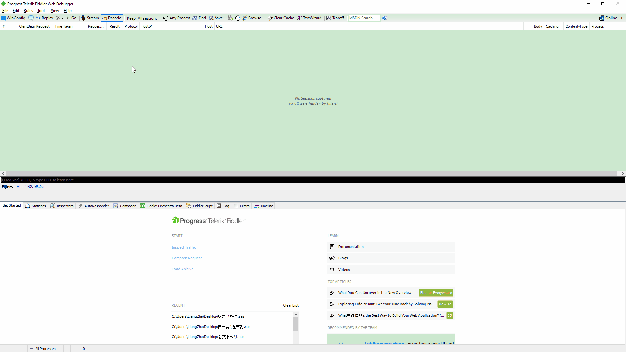Replay the selected sessions
Image resolution: width=626 pixels, height=352 pixels.
pyautogui.click(x=45, y=18)
